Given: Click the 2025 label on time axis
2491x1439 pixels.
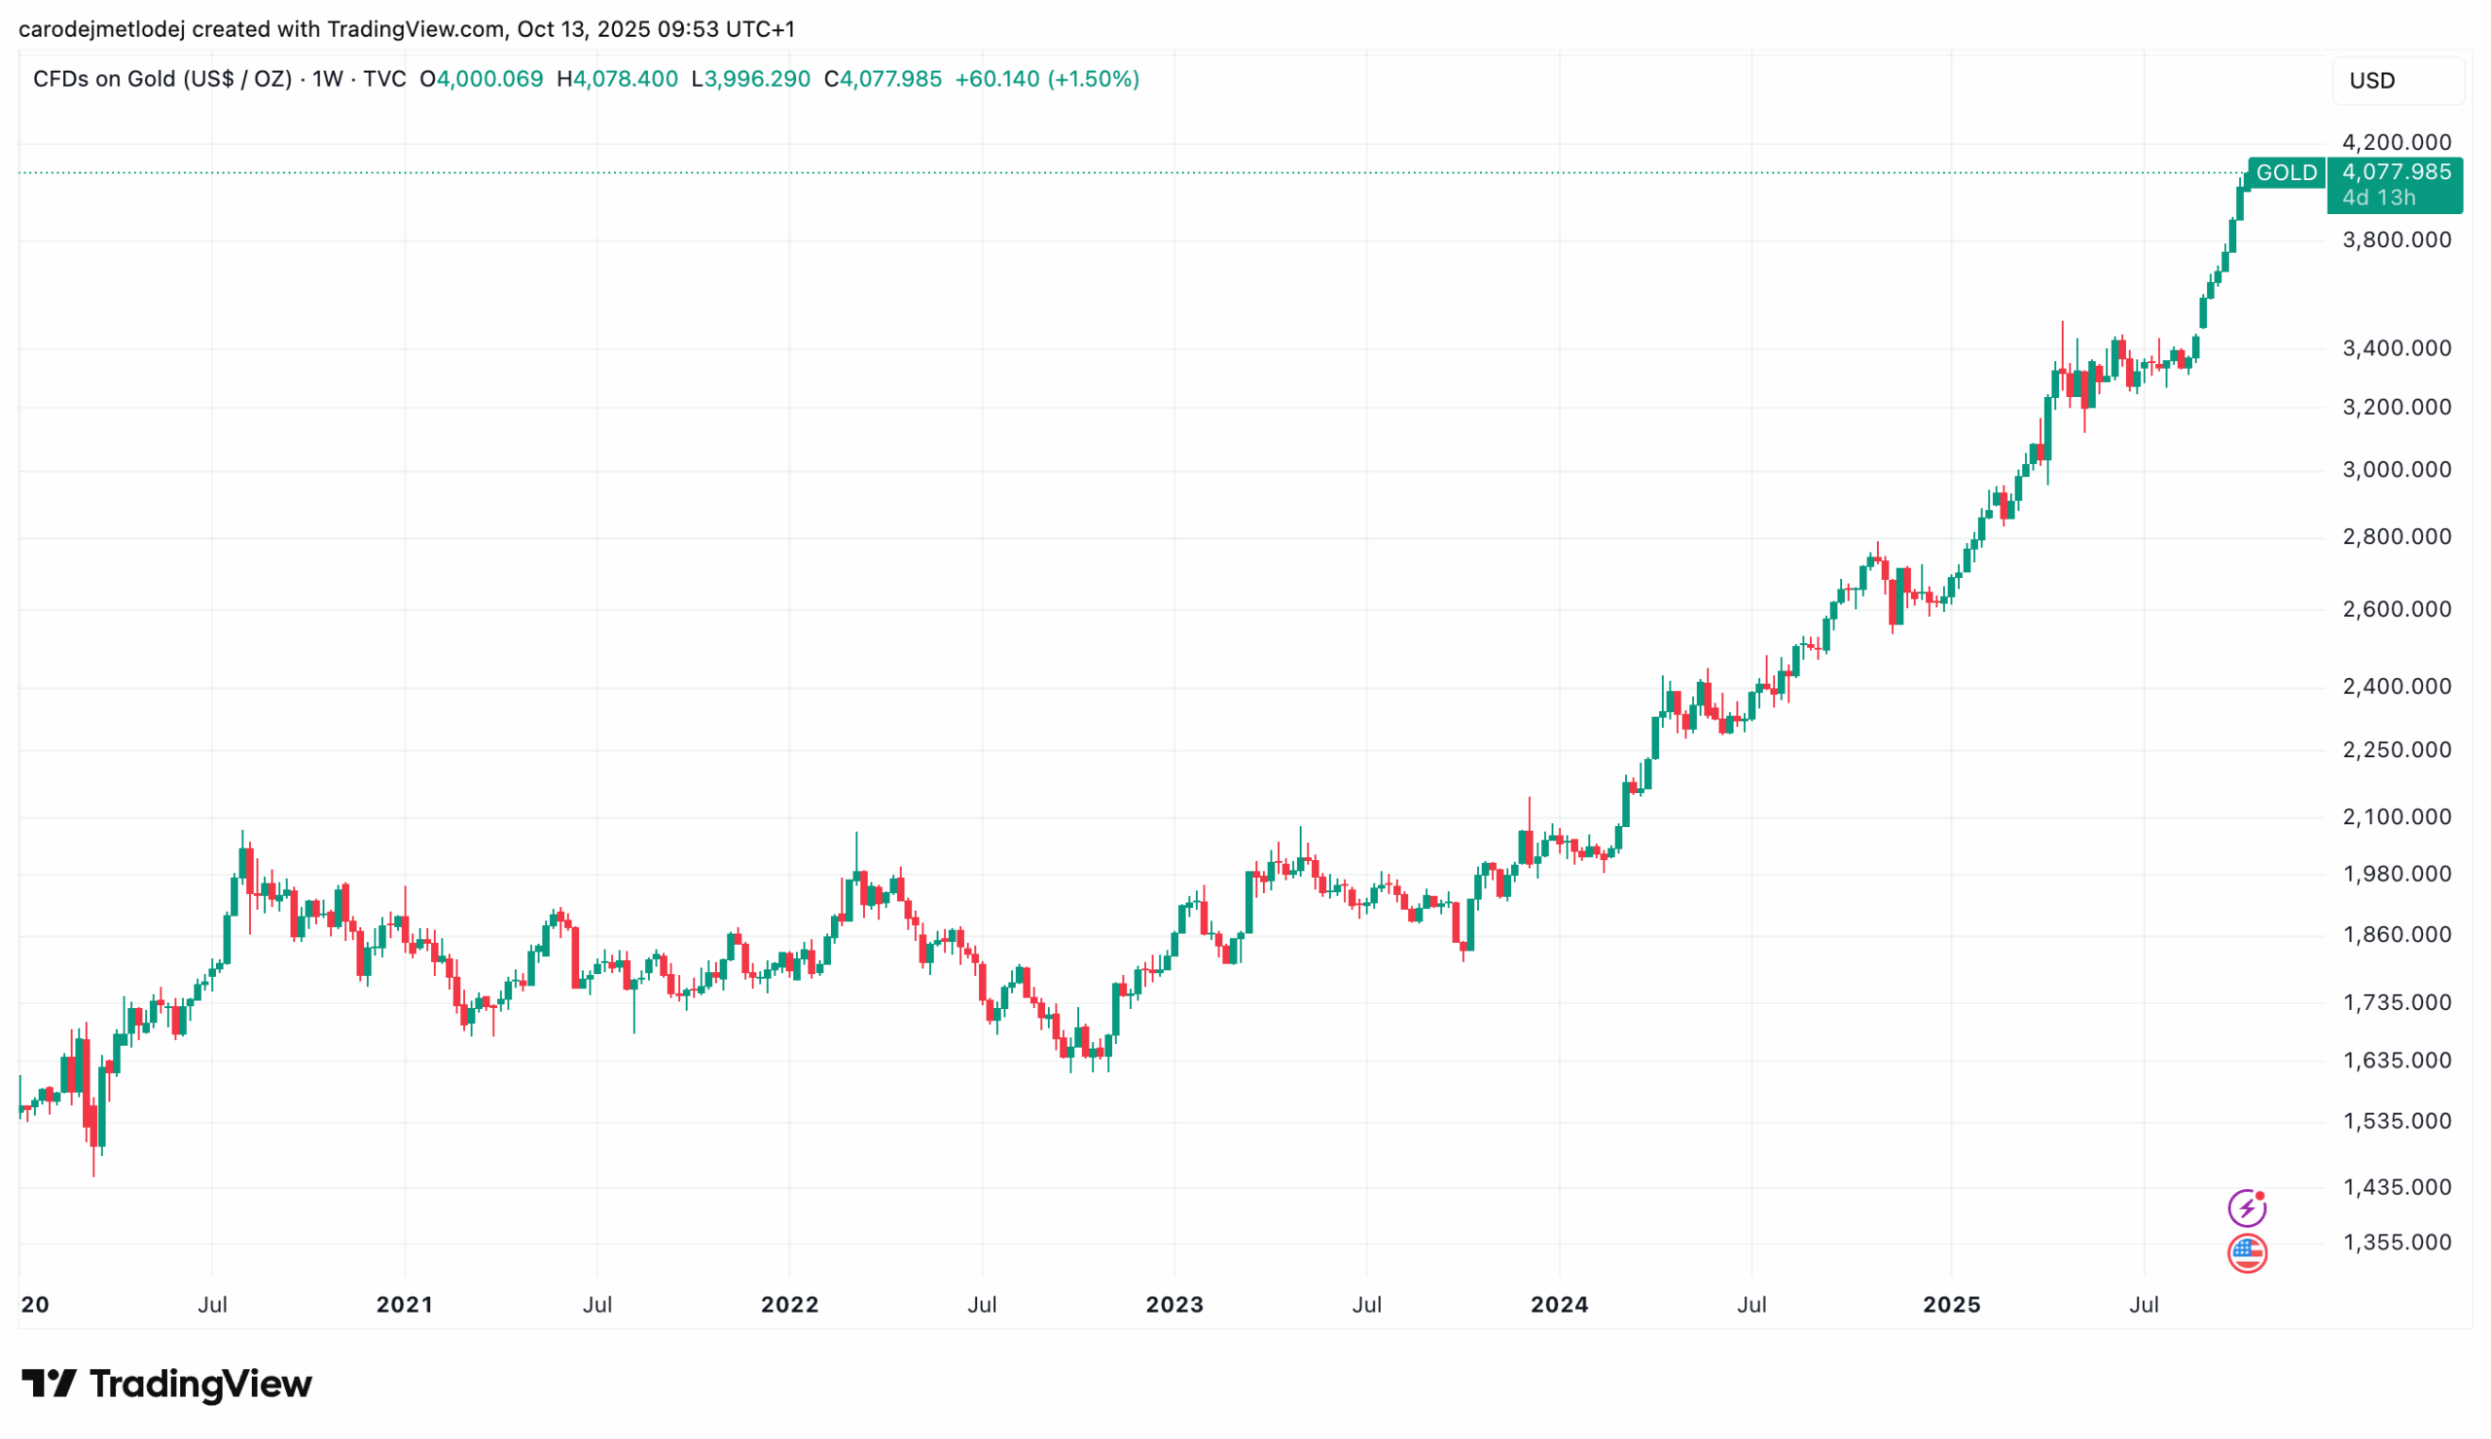Looking at the screenshot, I should pos(1952,1305).
